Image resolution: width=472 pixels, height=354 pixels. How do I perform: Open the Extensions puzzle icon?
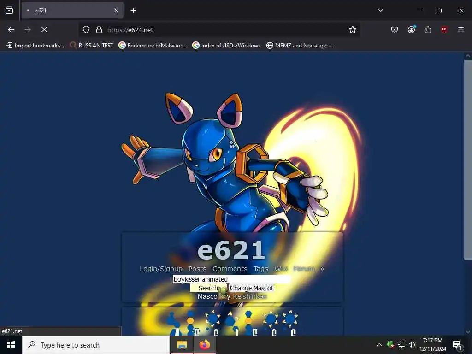[428, 29]
